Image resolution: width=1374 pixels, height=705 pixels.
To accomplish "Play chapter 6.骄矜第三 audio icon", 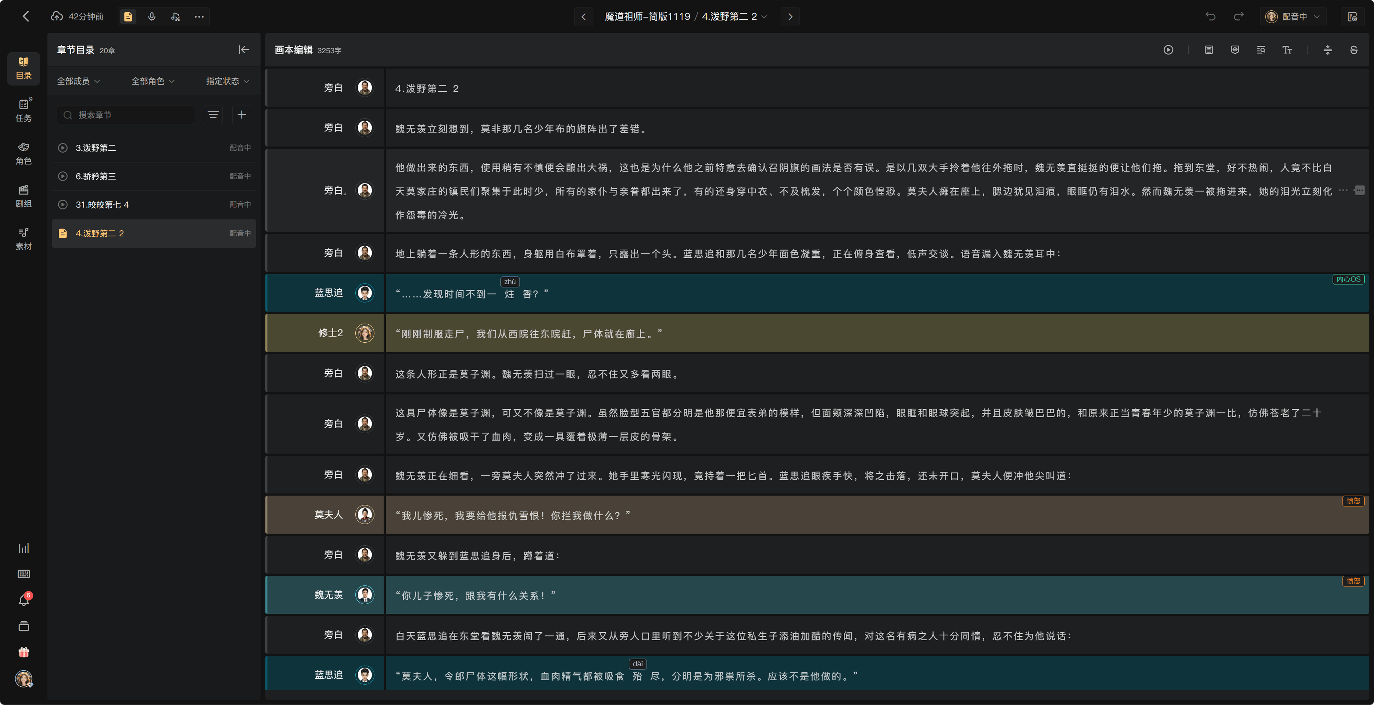I will pos(63,176).
